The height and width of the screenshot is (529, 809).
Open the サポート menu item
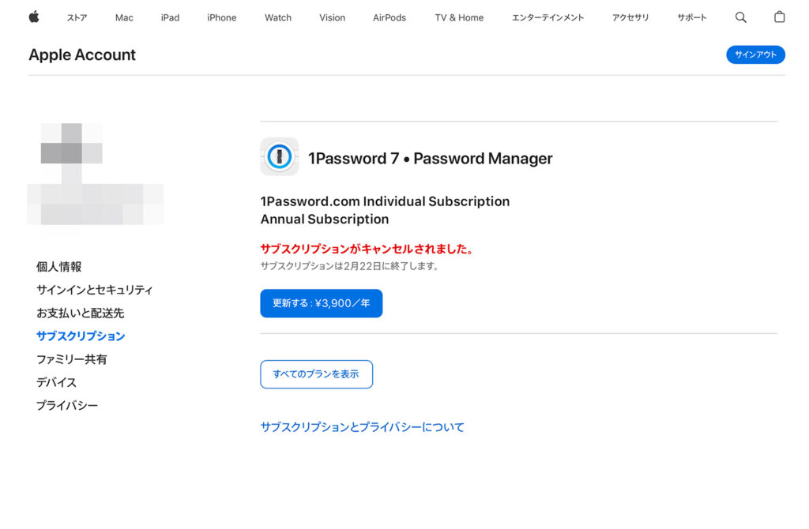pyautogui.click(x=691, y=17)
